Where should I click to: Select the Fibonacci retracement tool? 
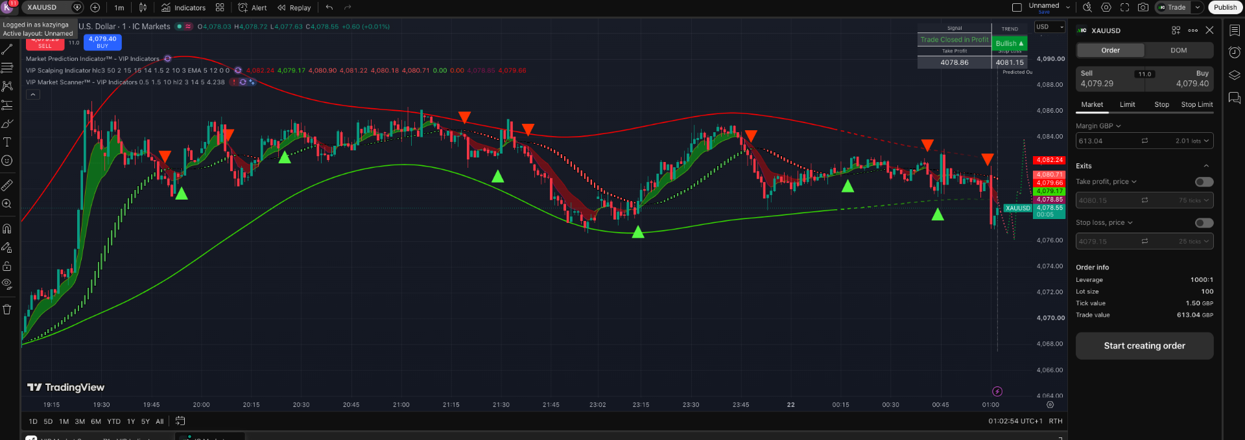pyautogui.click(x=7, y=67)
